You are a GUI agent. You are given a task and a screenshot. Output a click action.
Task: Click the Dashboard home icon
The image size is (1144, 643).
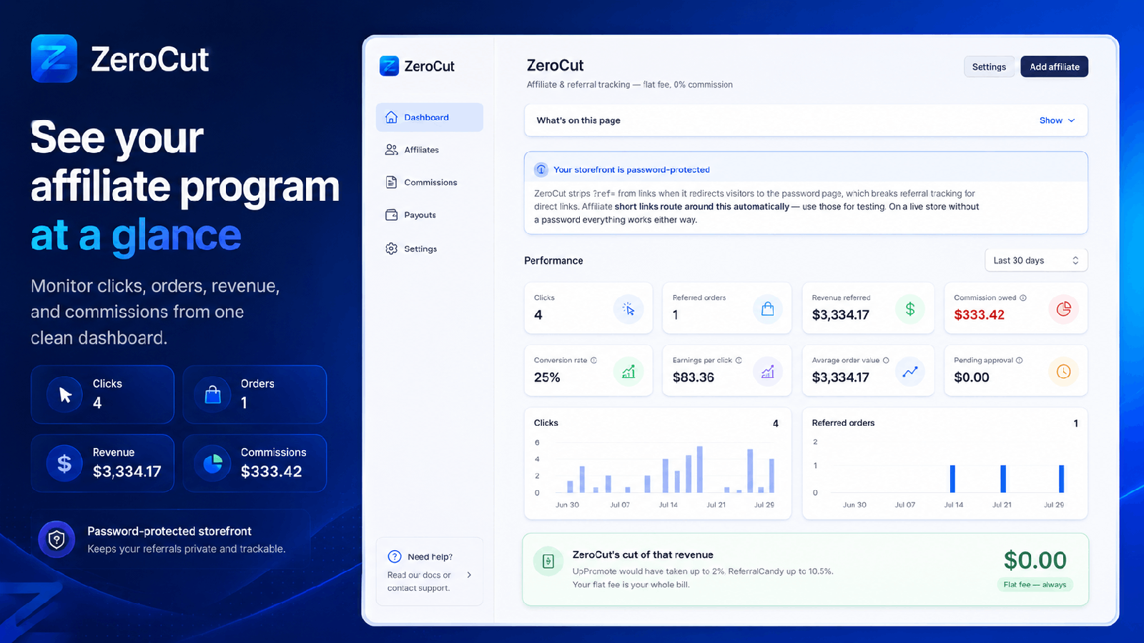(x=391, y=117)
